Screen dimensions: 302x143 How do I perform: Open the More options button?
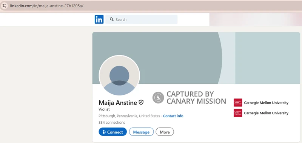coord(165,132)
